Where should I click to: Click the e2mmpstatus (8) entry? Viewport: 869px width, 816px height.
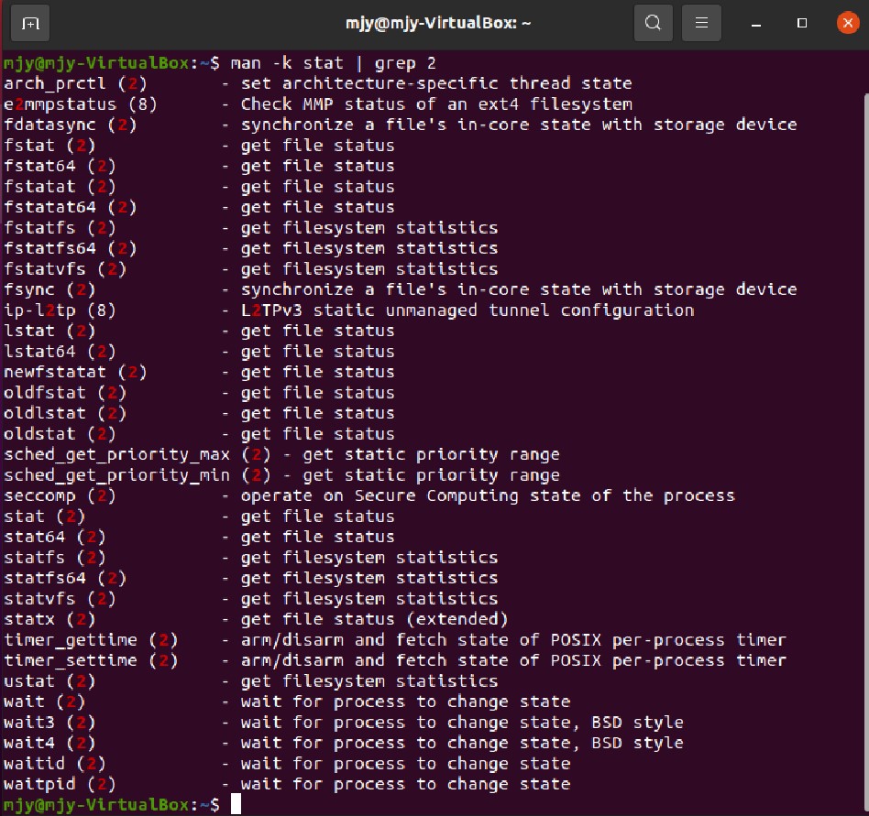81,104
